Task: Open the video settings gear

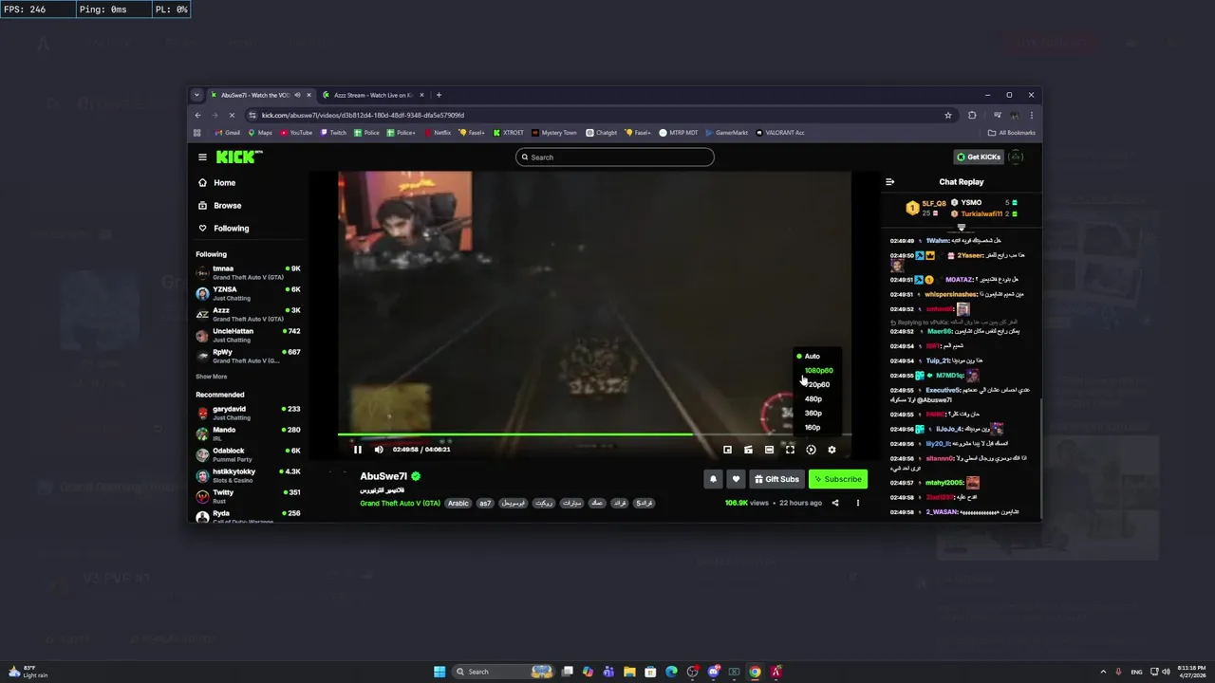Action: coord(832,450)
